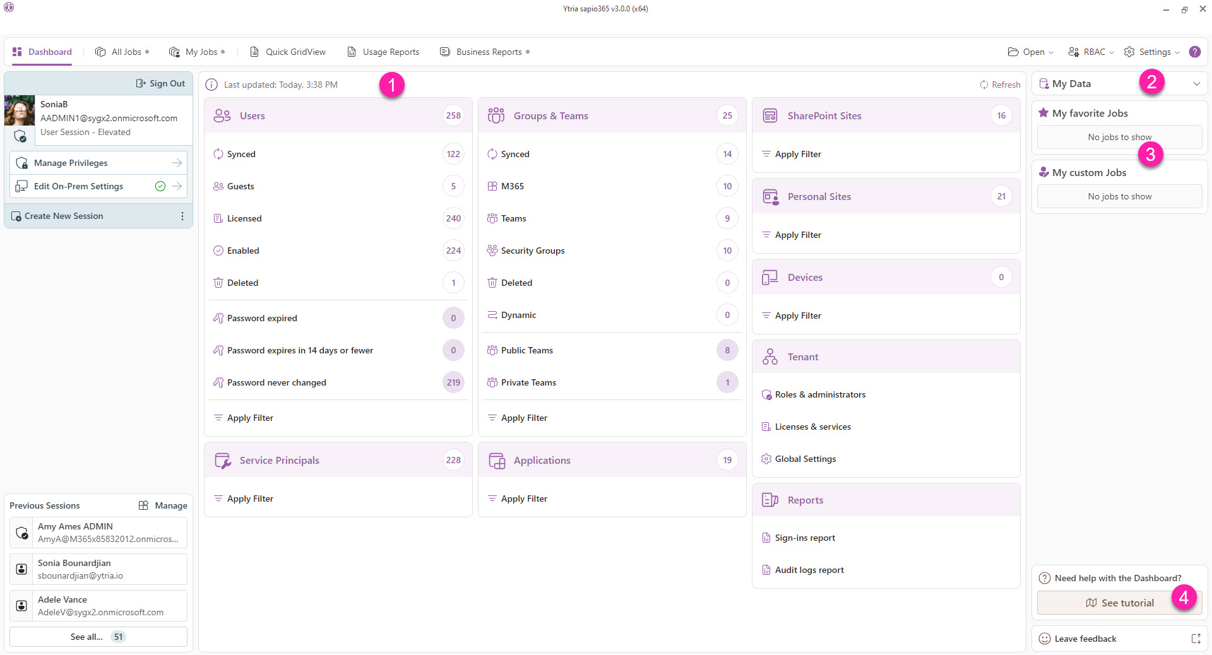Click the Groups & Teams card icon

(x=496, y=115)
